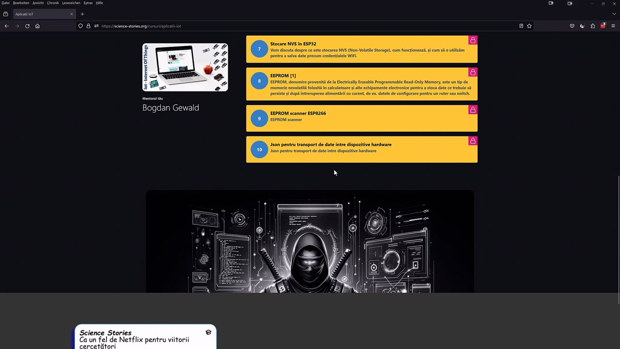620x349 pixels.
Task: Click the page vertical scrollbar thumb
Action: [618, 240]
